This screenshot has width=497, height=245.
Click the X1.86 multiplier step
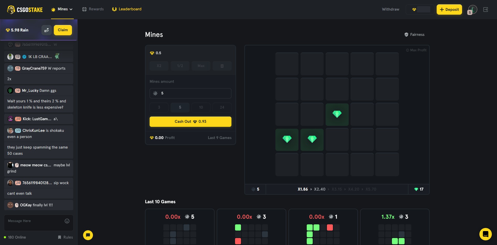coord(303,189)
